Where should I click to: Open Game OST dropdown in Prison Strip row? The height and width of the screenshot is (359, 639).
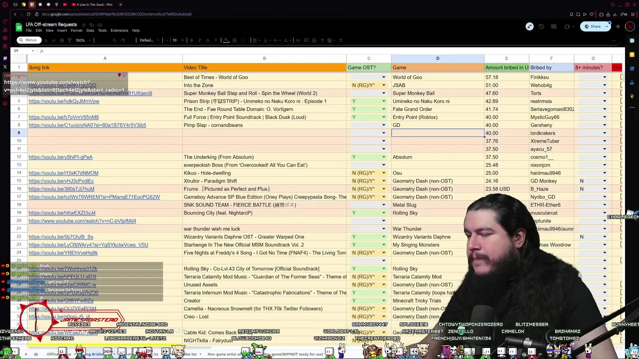pyautogui.click(x=383, y=101)
